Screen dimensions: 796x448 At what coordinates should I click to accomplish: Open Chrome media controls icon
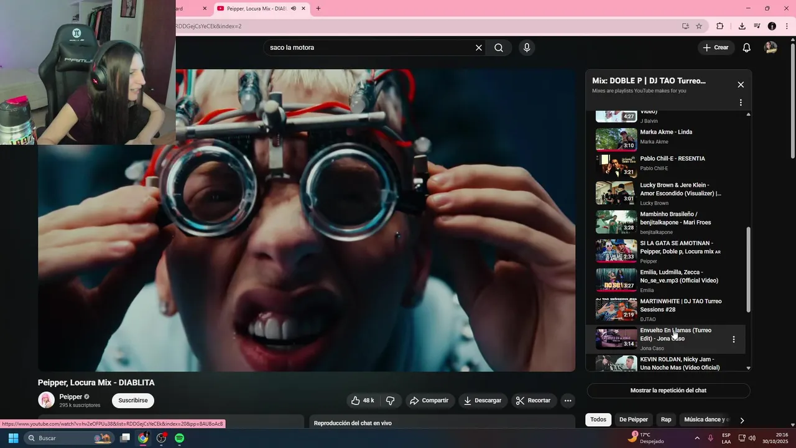(757, 26)
